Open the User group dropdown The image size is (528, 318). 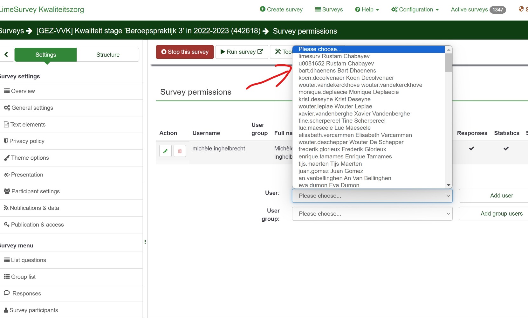(372, 214)
